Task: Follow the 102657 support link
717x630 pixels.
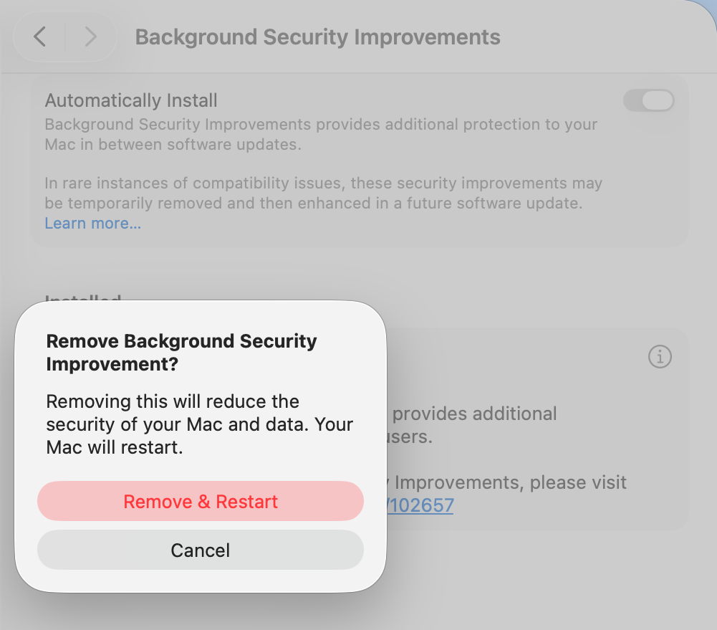Action: tap(421, 505)
